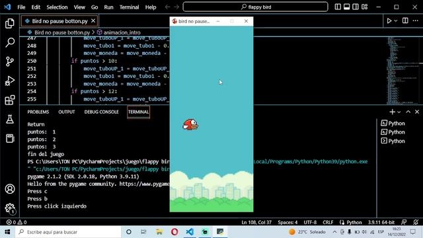Open the animacion_intro breadcrumb dropdown
Viewport: 423px width, 238px height.
(119, 32)
